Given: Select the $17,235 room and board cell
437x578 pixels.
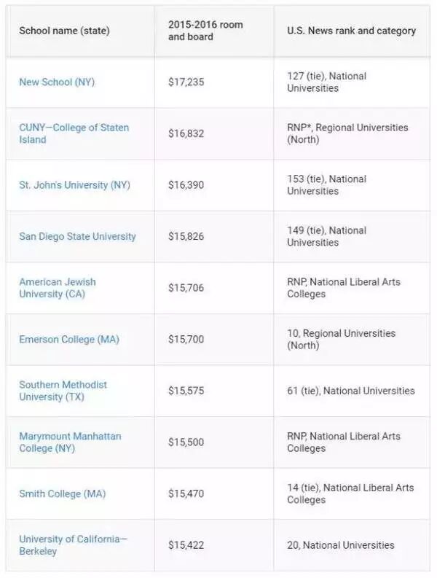Looking at the screenshot, I should tap(186, 82).
